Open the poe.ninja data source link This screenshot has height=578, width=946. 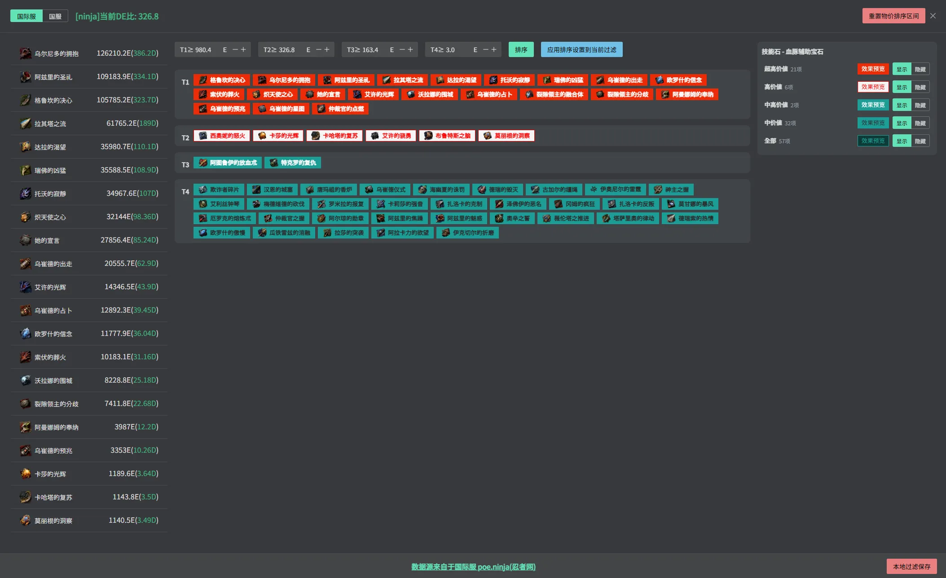(473, 567)
